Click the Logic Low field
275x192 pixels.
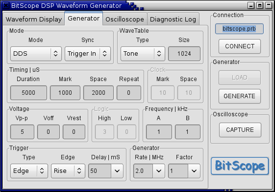pos(126,132)
